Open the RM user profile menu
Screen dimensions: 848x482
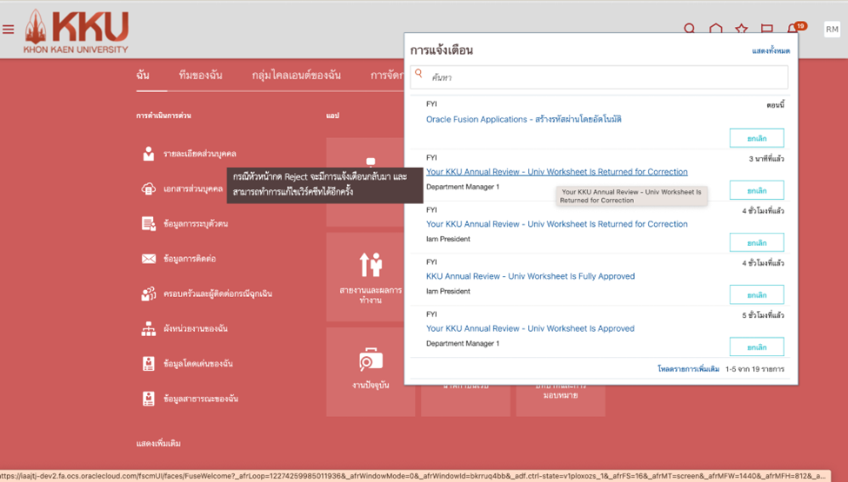[831, 30]
